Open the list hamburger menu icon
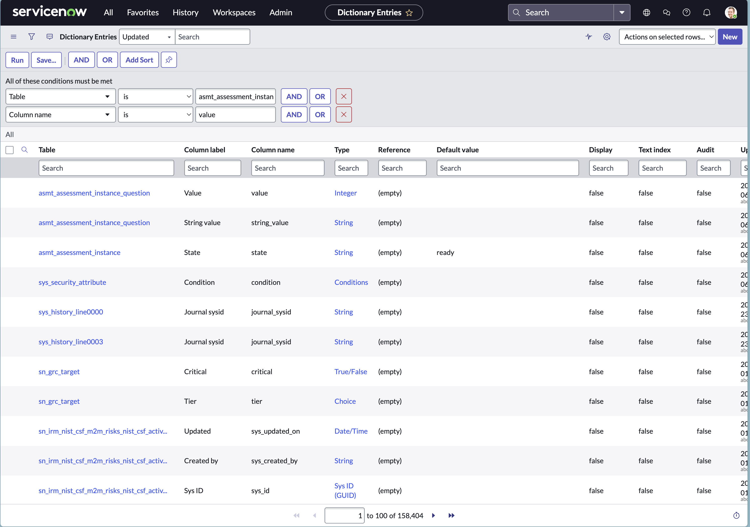Image resolution: width=750 pixels, height=527 pixels. click(x=13, y=37)
